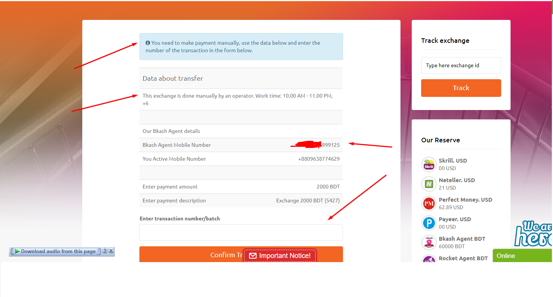Screen dimensions: 553x297
Task: Click the Our Reserve heading
Action: [x=441, y=140]
